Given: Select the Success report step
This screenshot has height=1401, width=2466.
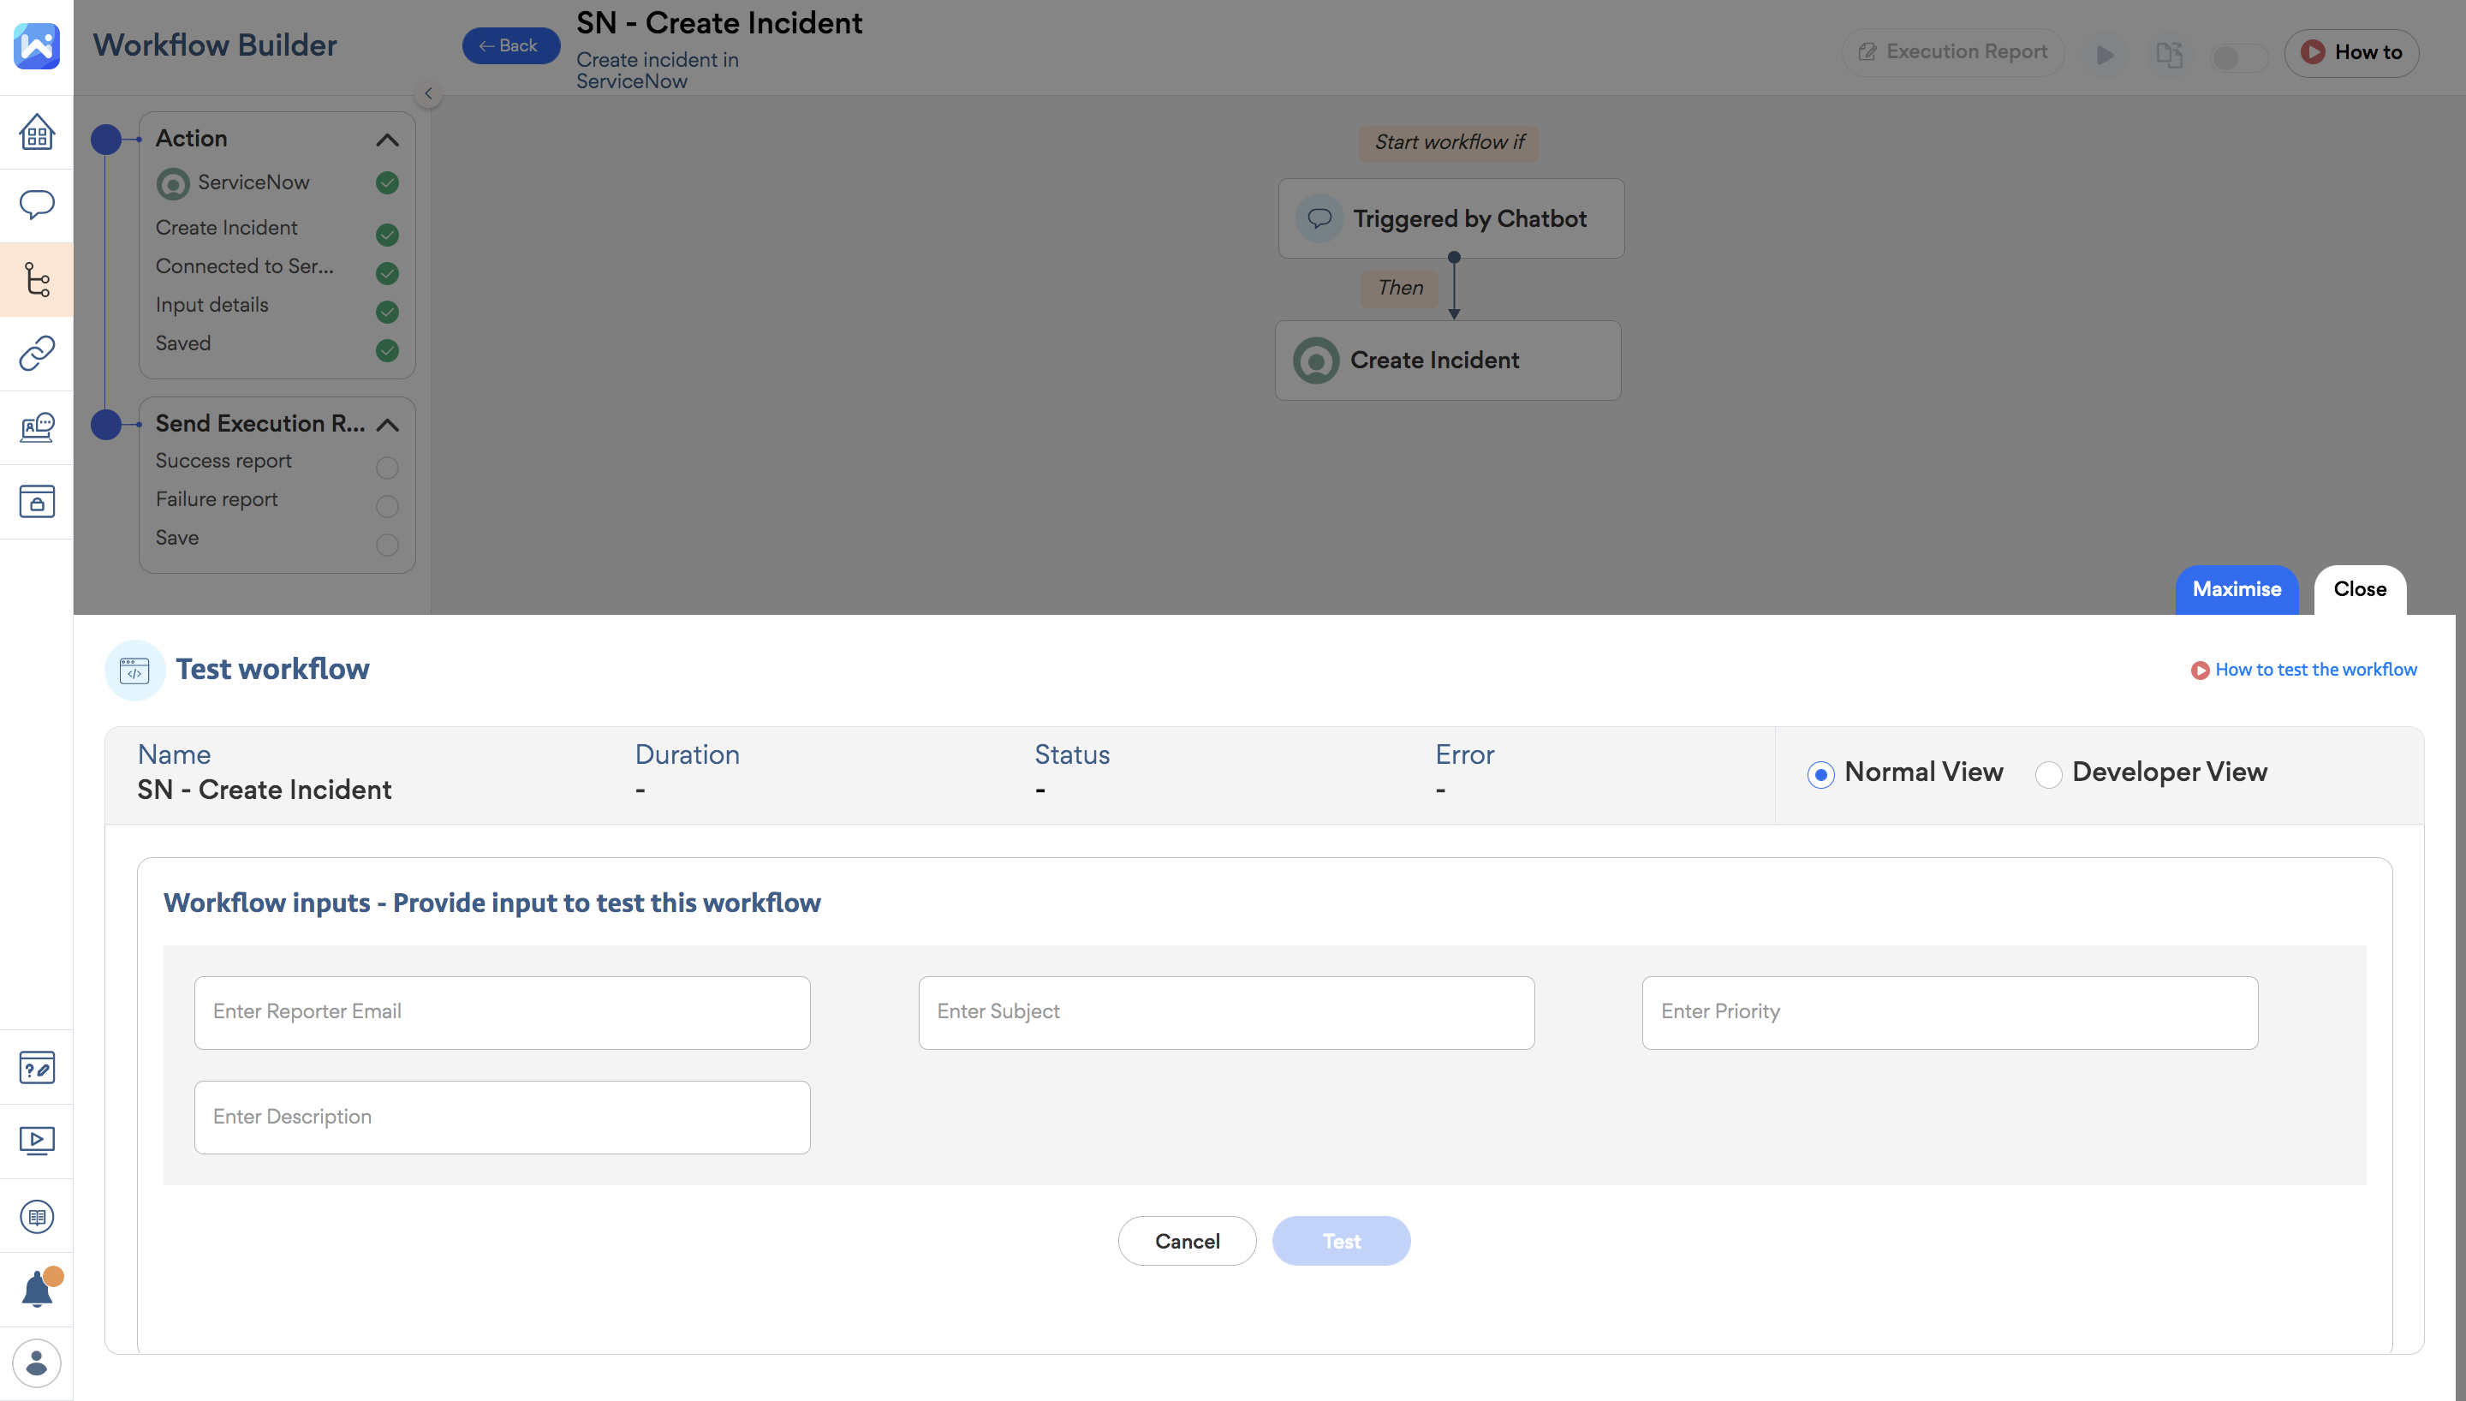Looking at the screenshot, I should [224, 461].
